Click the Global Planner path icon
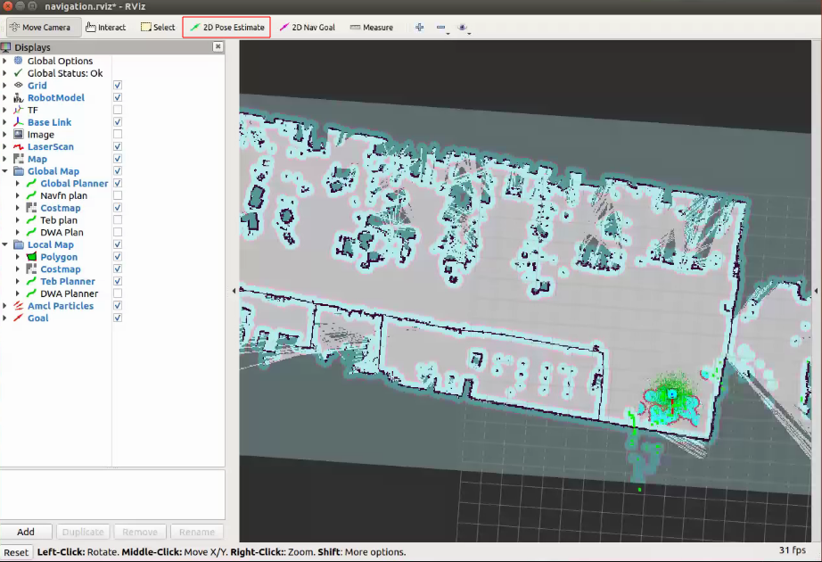This screenshot has width=822, height=562. (31, 183)
